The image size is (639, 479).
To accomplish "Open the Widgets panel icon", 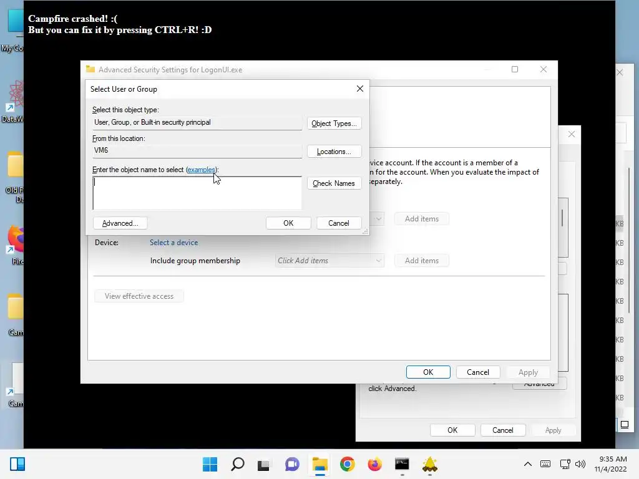I will pyautogui.click(x=17, y=464).
